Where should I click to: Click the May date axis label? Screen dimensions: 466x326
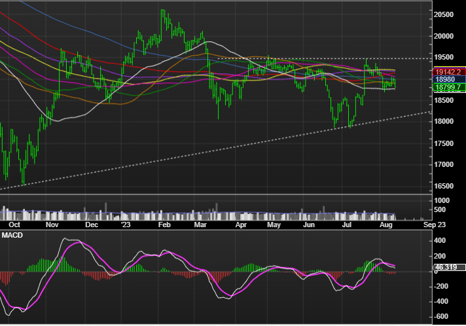(x=274, y=225)
